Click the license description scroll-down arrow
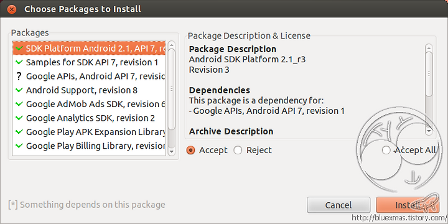Screen dimensions: 448x224 coord(429,131)
